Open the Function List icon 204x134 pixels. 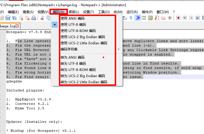(x=157, y=18)
